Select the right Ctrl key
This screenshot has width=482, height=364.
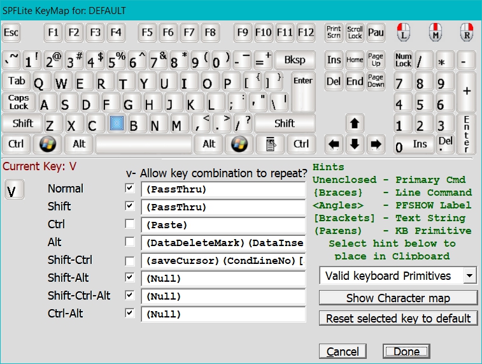[301, 144]
